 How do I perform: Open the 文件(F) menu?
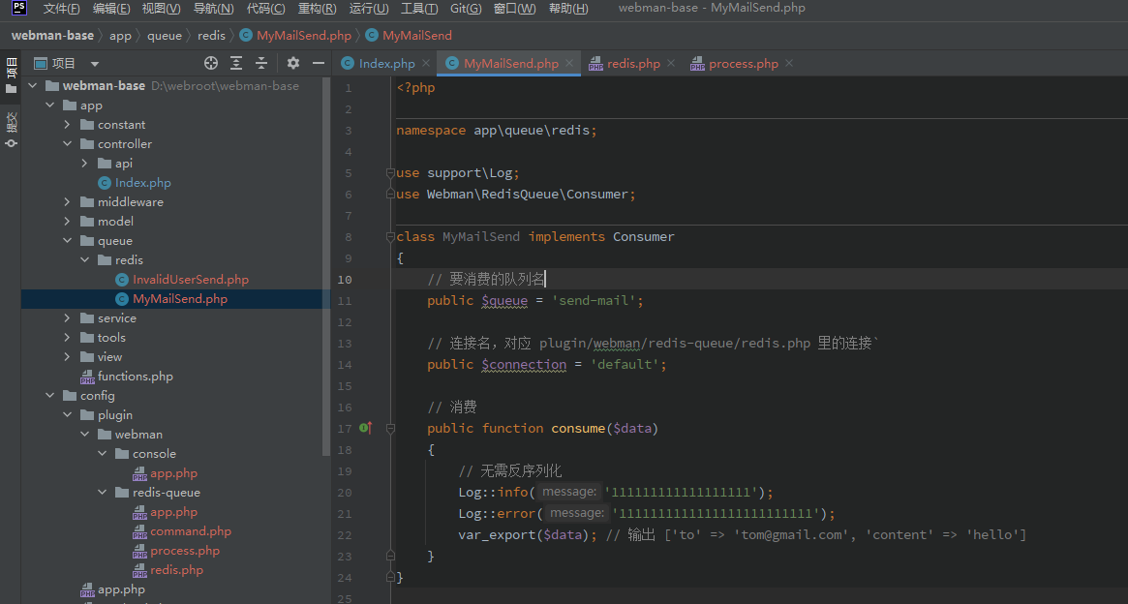click(61, 8)
